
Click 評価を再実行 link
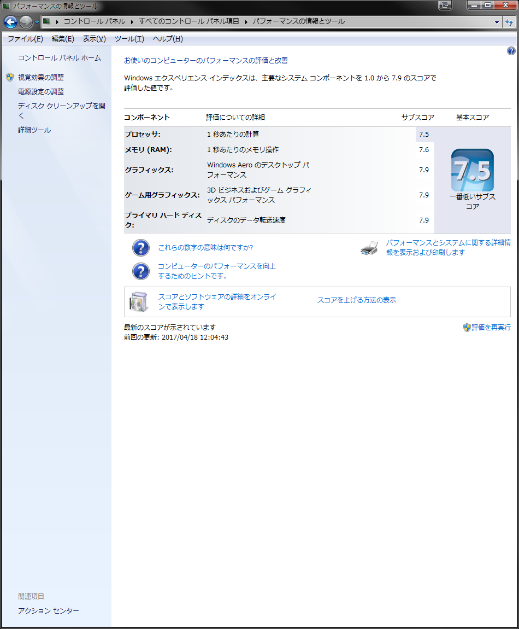491,327
